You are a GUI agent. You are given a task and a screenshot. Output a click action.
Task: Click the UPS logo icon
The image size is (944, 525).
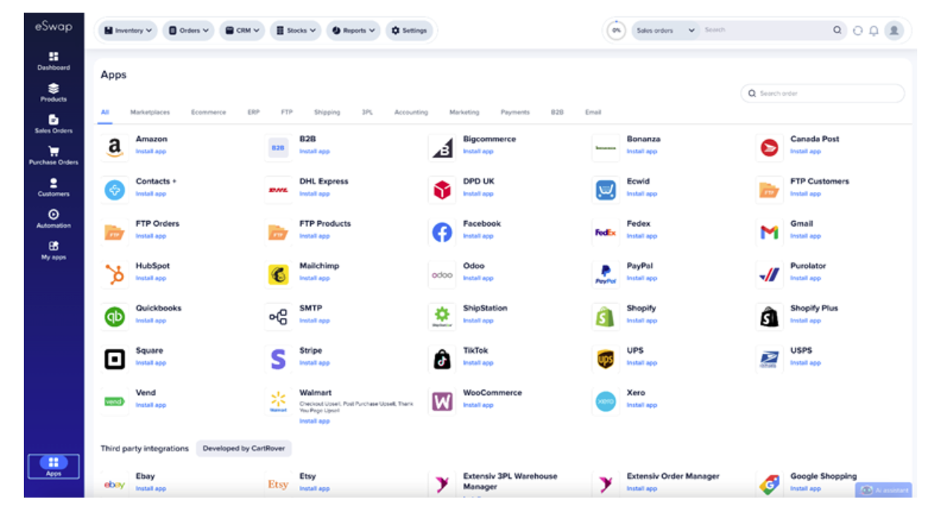click(606, 359)
